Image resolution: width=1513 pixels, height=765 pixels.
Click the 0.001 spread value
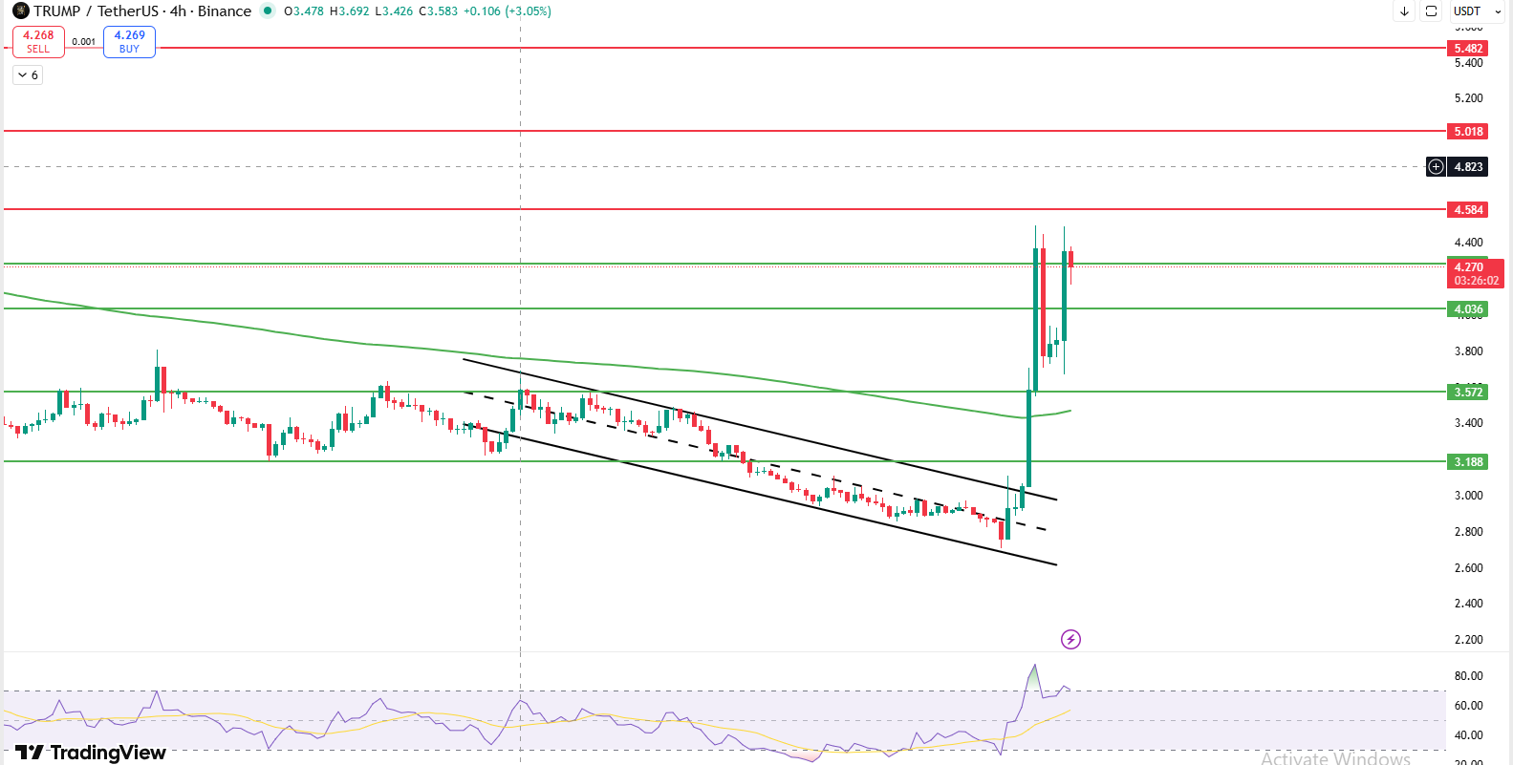pos(84,42)
